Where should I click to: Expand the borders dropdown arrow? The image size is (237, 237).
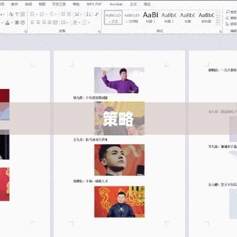[x=89, y=22]
